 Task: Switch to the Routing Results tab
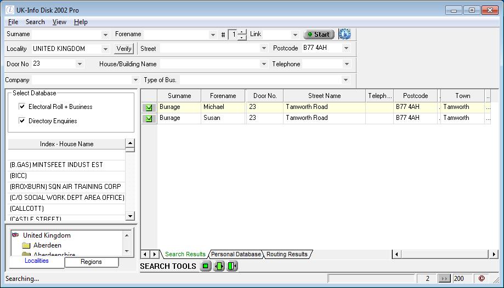[x=287, y=255]
